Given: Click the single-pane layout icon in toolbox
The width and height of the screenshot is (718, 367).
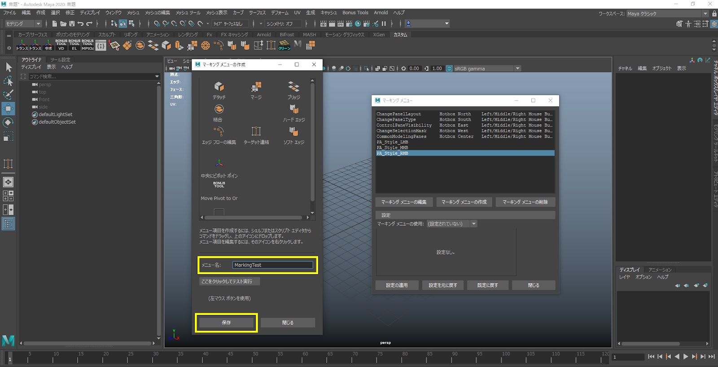Looking at the screenshot, I should coord(9,182).
